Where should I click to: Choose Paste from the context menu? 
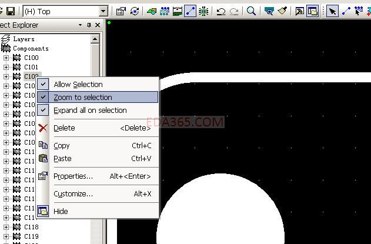pos(98,158)
